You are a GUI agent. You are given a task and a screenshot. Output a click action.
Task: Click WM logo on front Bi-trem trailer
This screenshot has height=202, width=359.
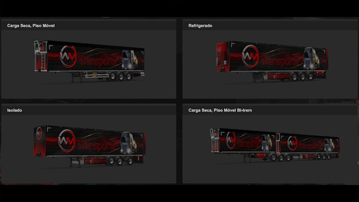pyautogui.click(x=231, y=140)
